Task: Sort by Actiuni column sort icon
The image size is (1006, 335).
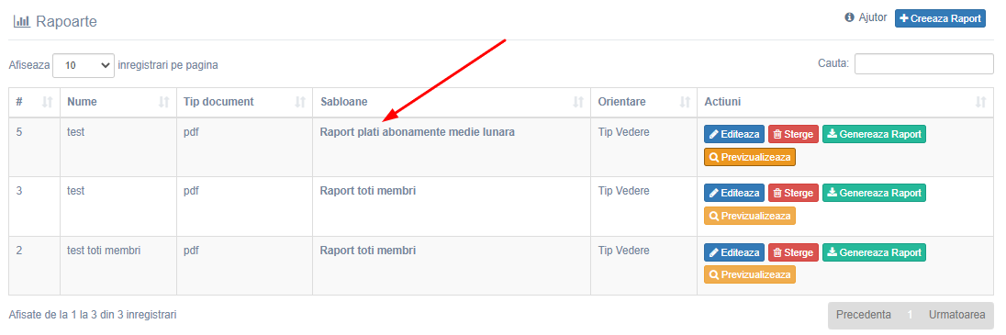Action: click(980, 102)
